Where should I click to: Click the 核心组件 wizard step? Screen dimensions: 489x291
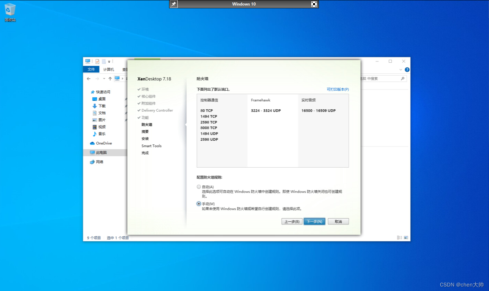(148, 96)
